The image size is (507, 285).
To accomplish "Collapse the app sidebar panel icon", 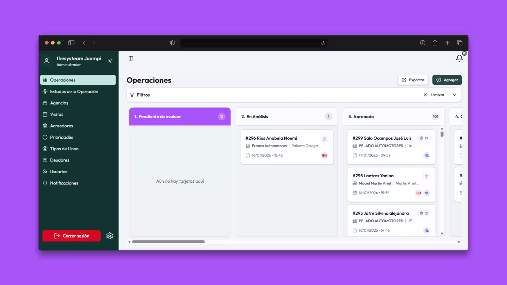I will [131, 58].
